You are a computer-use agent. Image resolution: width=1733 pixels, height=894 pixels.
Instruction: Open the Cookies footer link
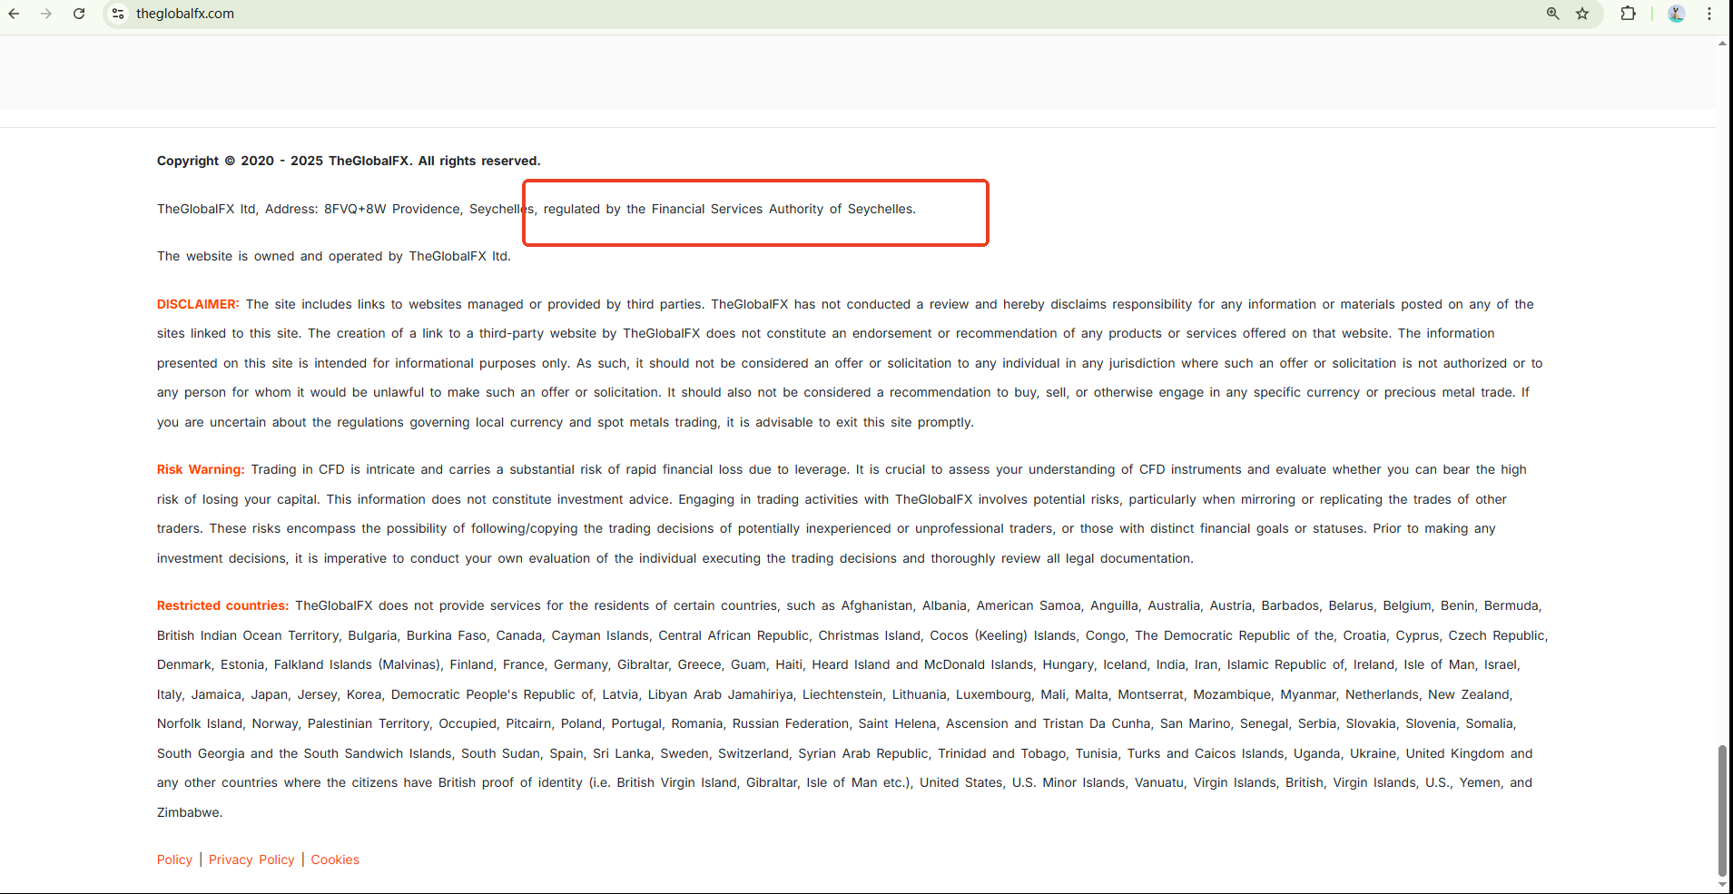click(335, 860)
